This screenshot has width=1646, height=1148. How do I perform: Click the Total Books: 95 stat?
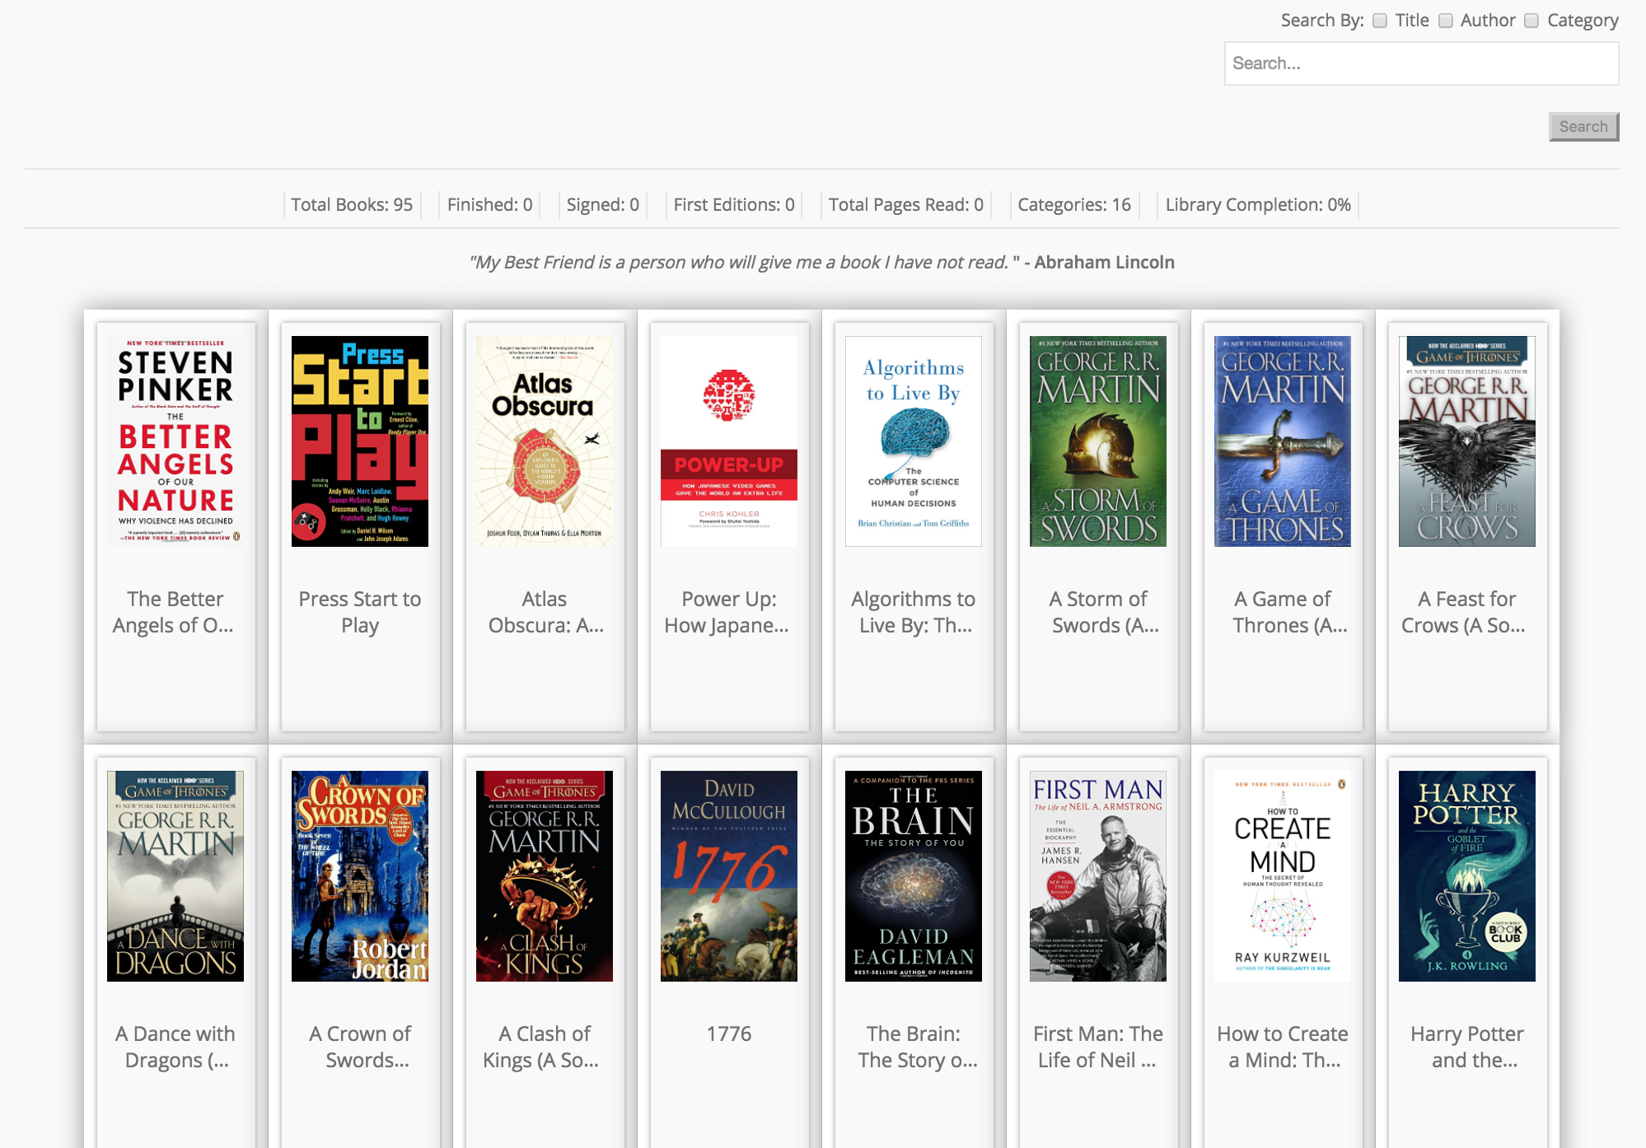(352, 205)
